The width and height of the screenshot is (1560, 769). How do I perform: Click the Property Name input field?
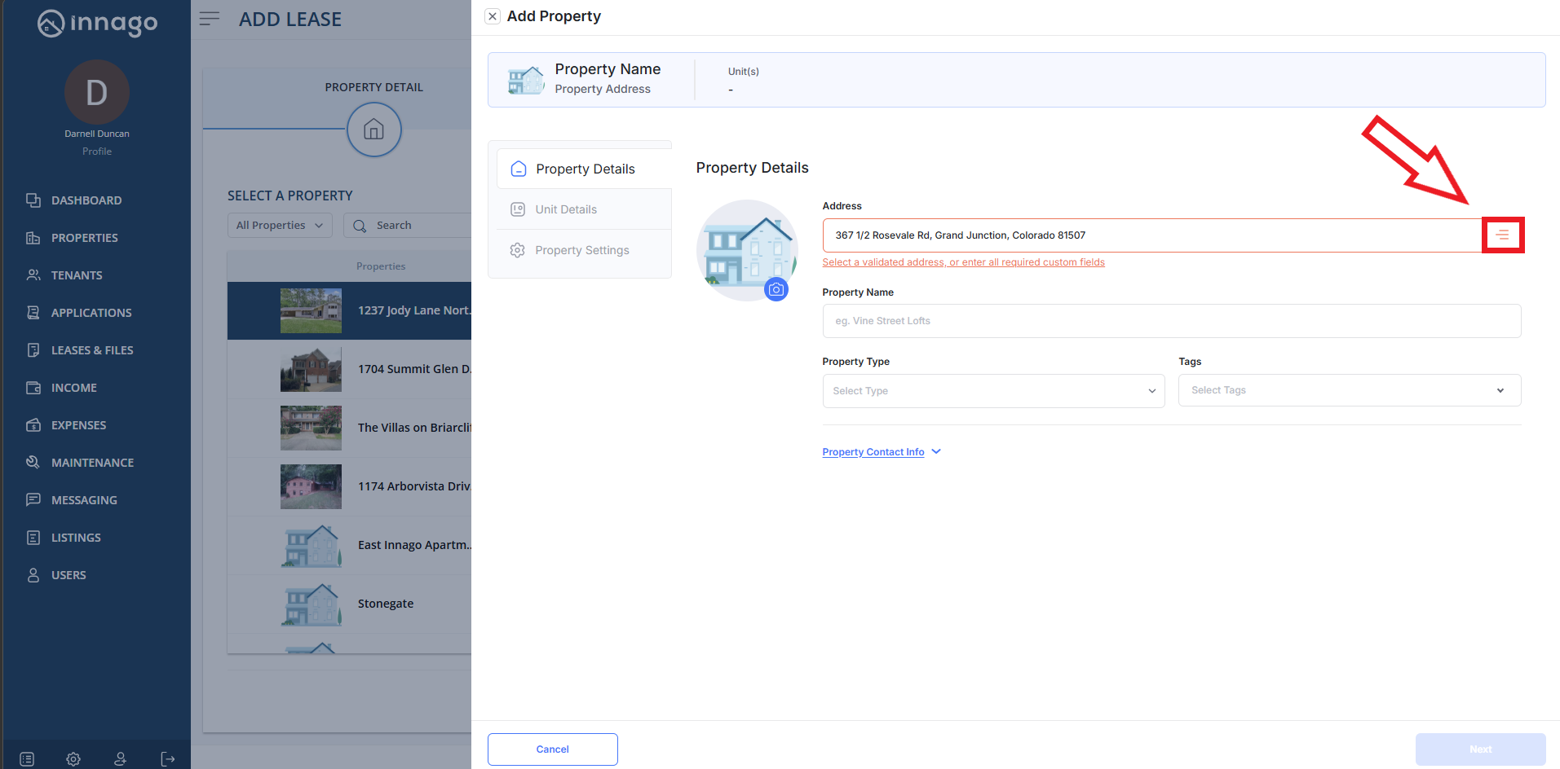(1171, 321)
